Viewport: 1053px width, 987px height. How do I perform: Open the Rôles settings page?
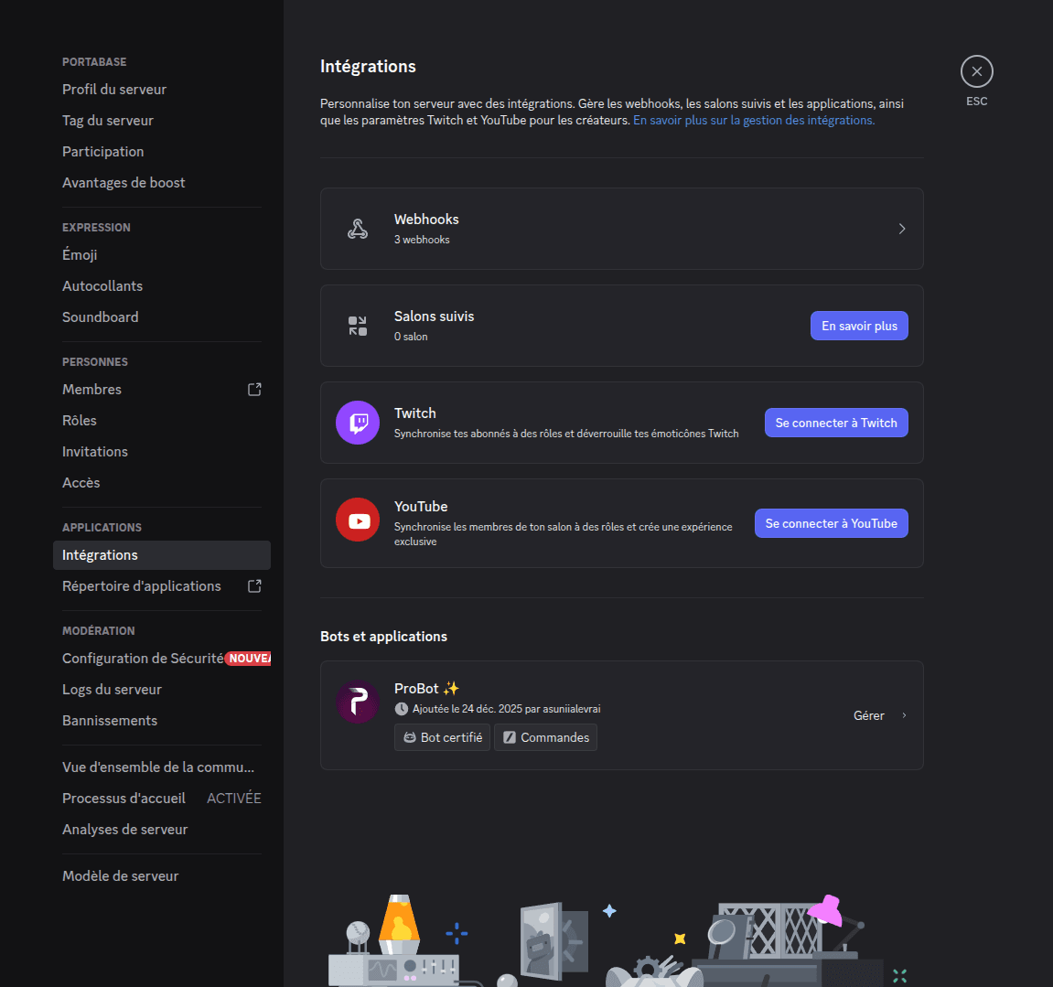[x=79, y=420]
